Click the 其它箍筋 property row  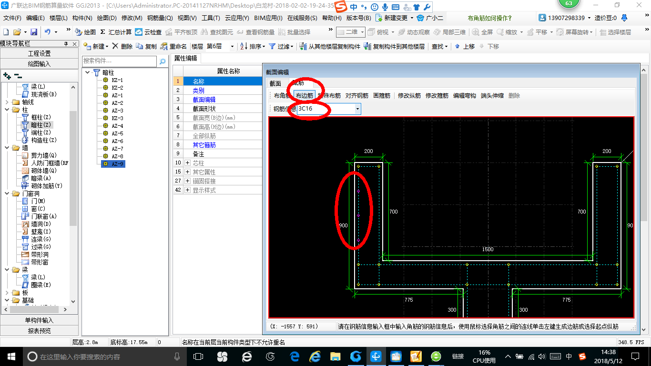(x=217, y=145)
